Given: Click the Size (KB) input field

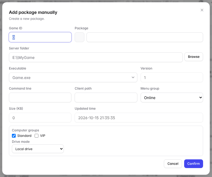Looking at the screenshot, I should tap(40, 118).
